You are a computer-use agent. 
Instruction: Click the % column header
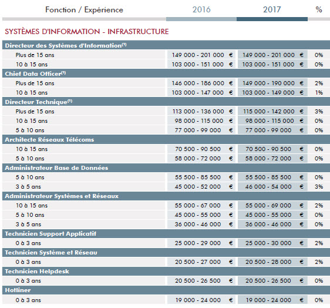point(319,9)
